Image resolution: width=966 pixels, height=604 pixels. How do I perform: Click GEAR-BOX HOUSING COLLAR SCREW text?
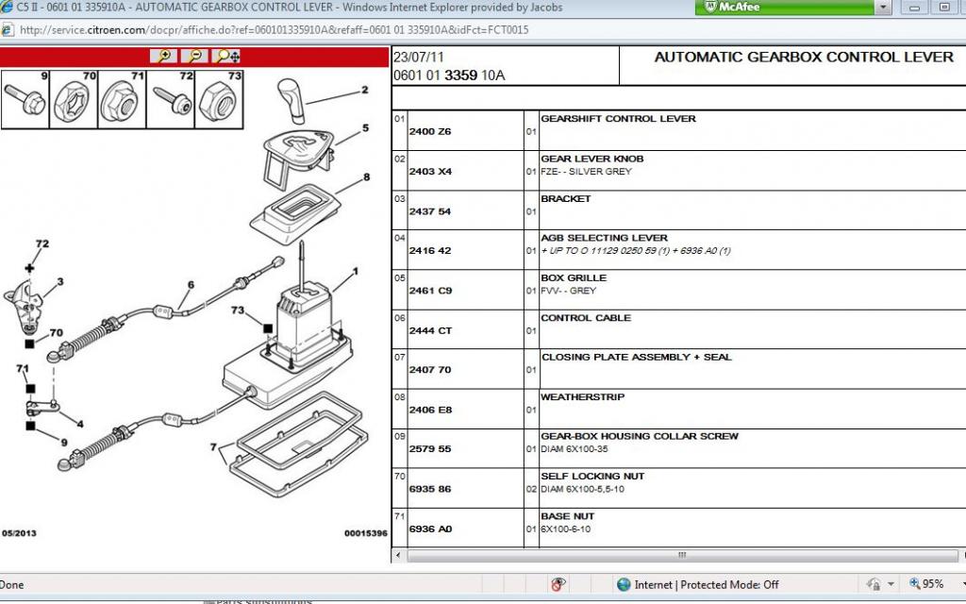click(x=640, y=436)
